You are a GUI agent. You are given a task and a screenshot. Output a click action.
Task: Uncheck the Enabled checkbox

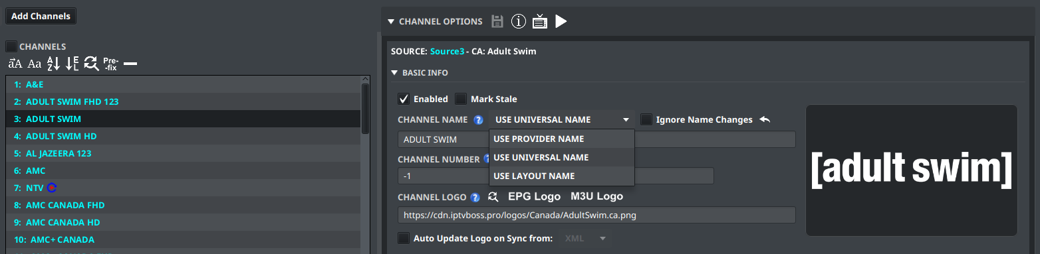point(404,99)
